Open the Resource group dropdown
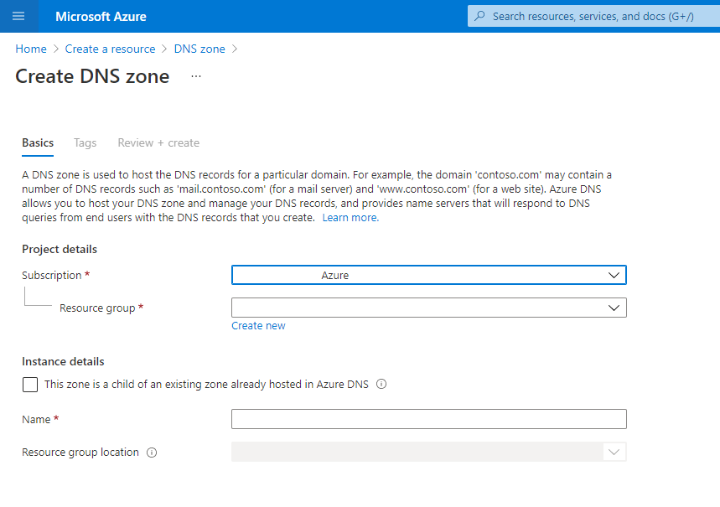The height and width of the screenshot is (507, 720). 429,308
